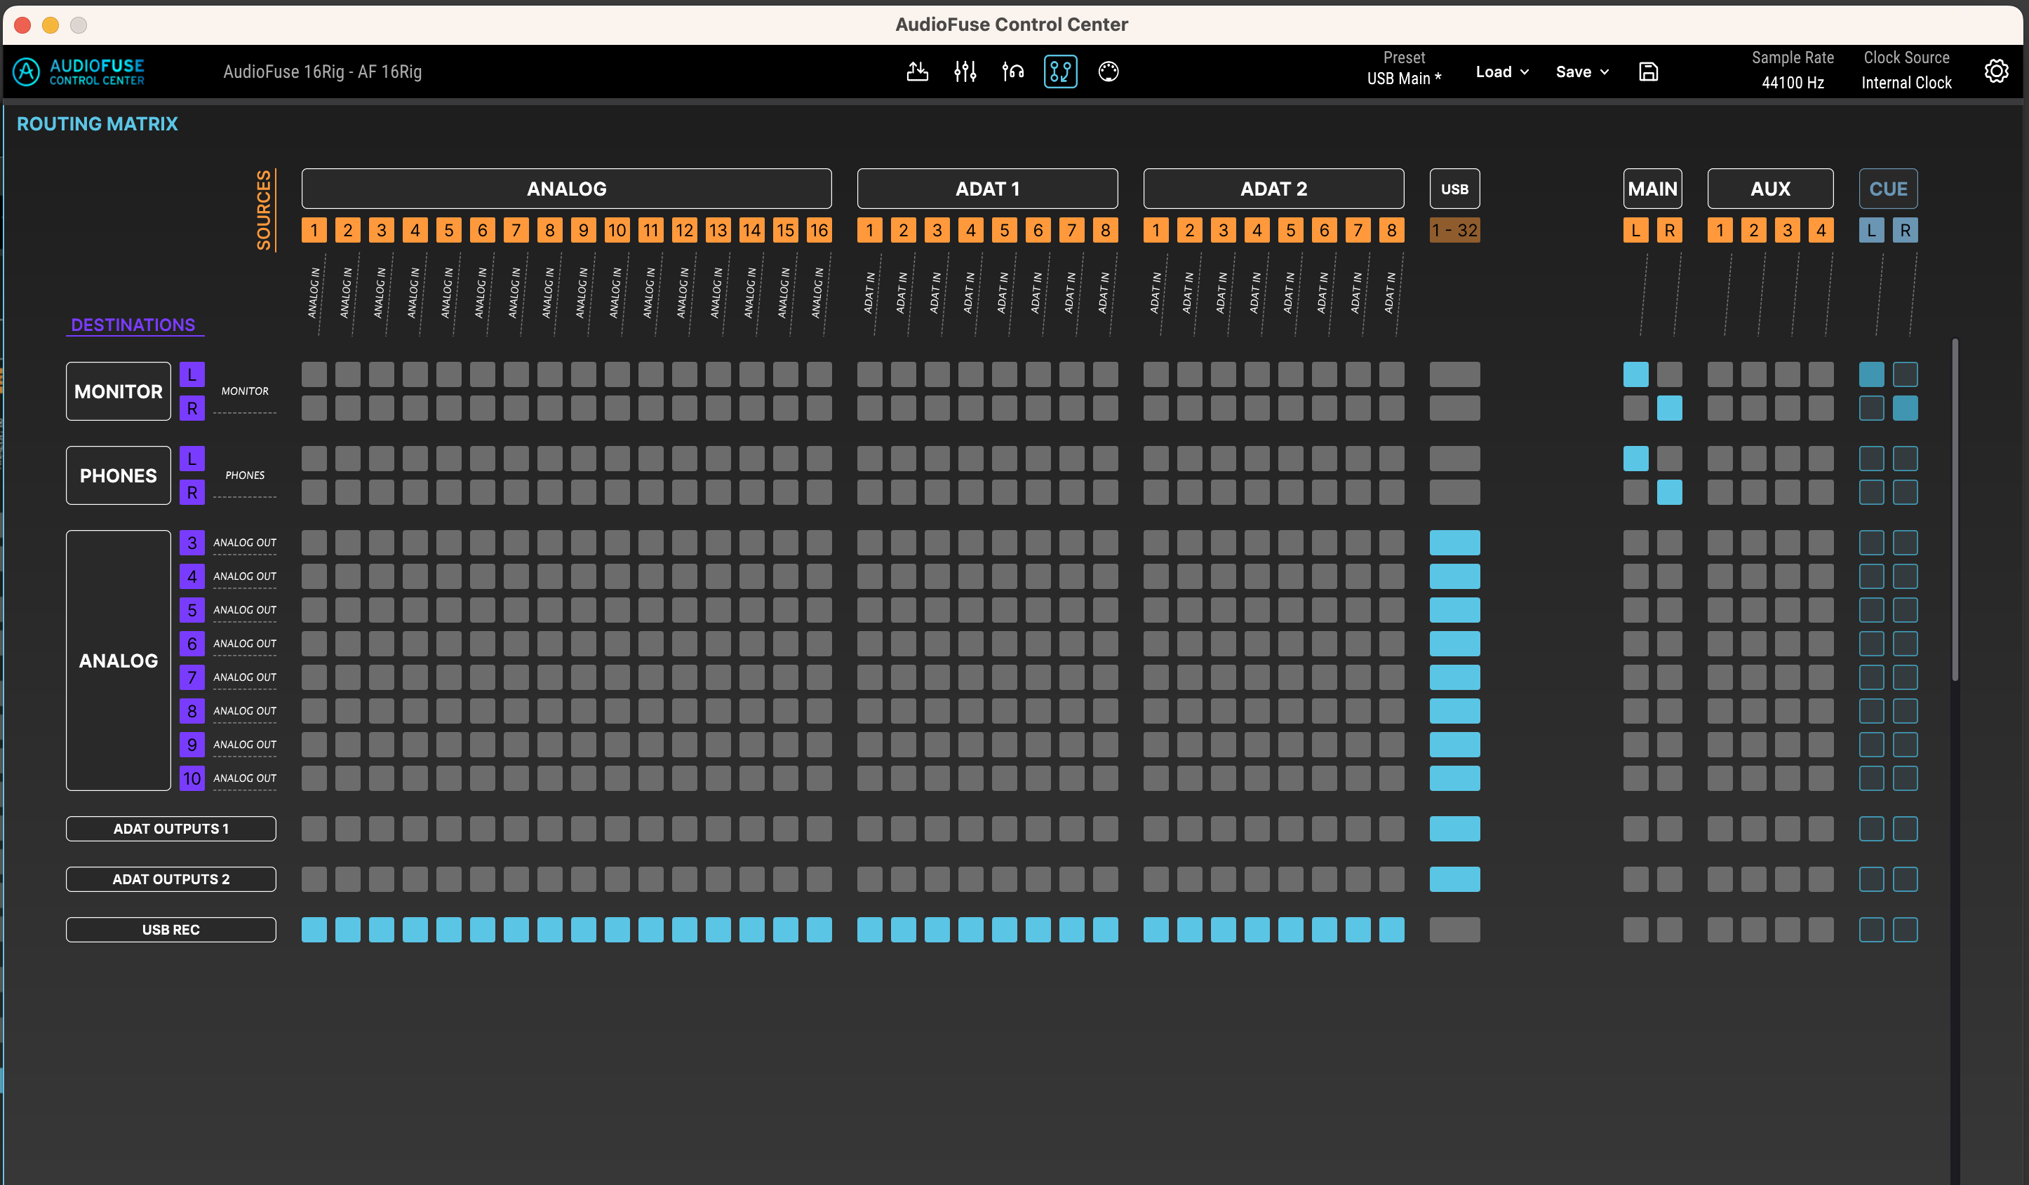Toggle MAIN R routing to MONITOR R
This screenshot has height=1185, width=2029.
(x=1669, y=408)
